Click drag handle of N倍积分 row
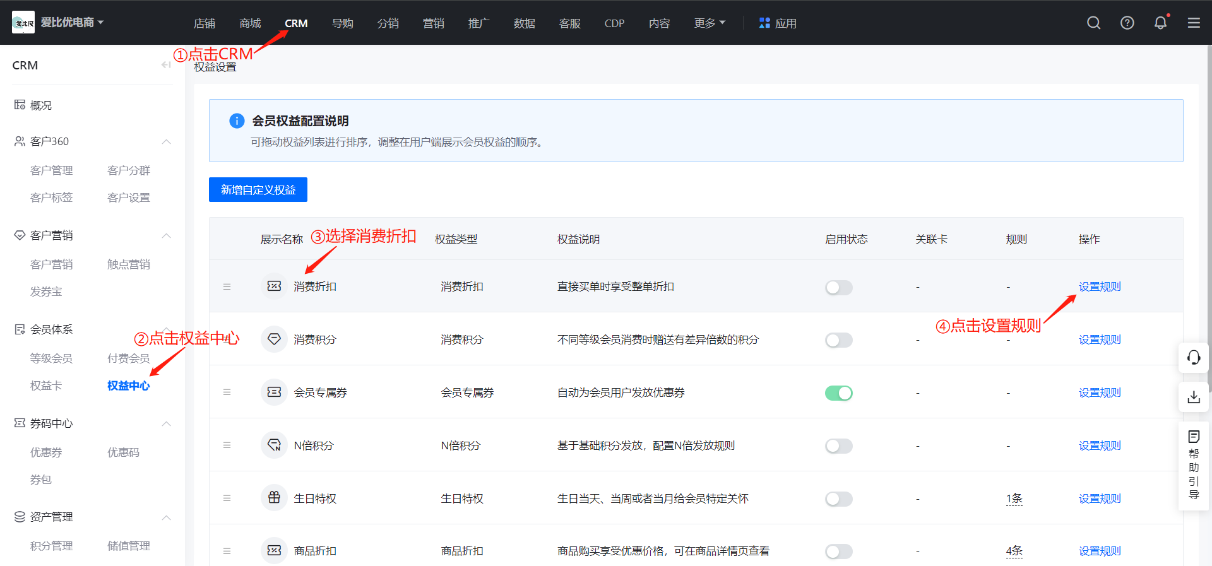 point(227,445)
